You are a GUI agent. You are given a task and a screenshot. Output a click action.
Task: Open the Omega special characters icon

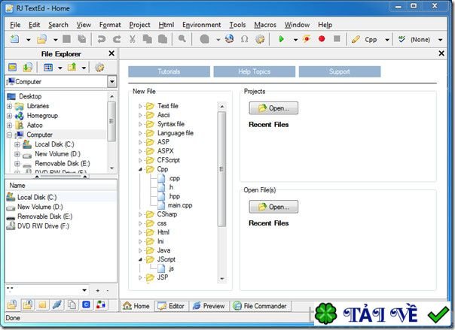(x=245, y=39)
